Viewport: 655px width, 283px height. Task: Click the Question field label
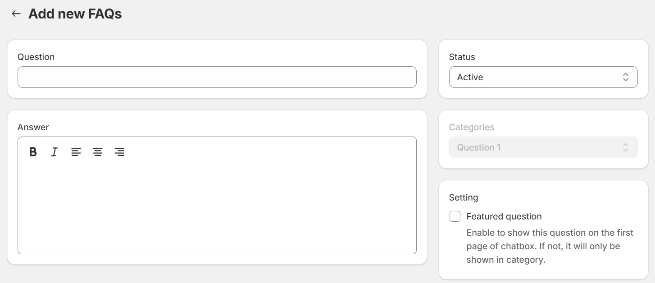click(36, 57)
